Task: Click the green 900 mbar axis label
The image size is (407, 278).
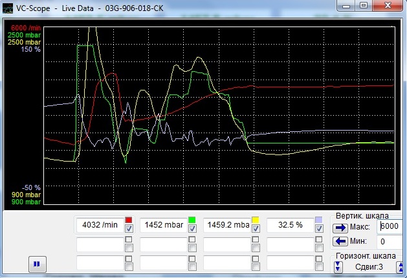Action: [26, 202]
